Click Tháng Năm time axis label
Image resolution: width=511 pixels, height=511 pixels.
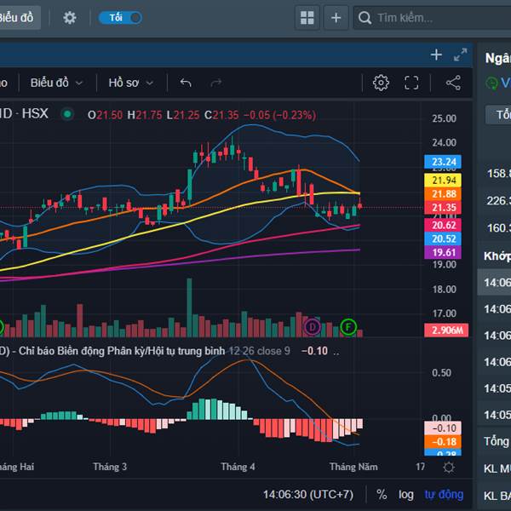tap(353, 467)
